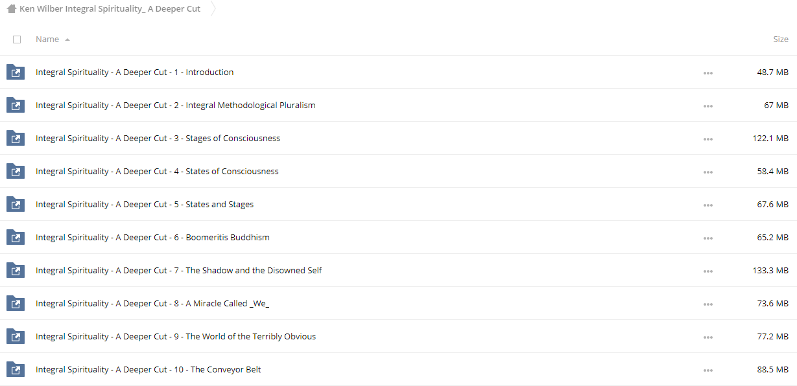Screen dimensions: 797x386
Task: Click shared folder icon for The Conveyor Belt
Action: (16, 370)
